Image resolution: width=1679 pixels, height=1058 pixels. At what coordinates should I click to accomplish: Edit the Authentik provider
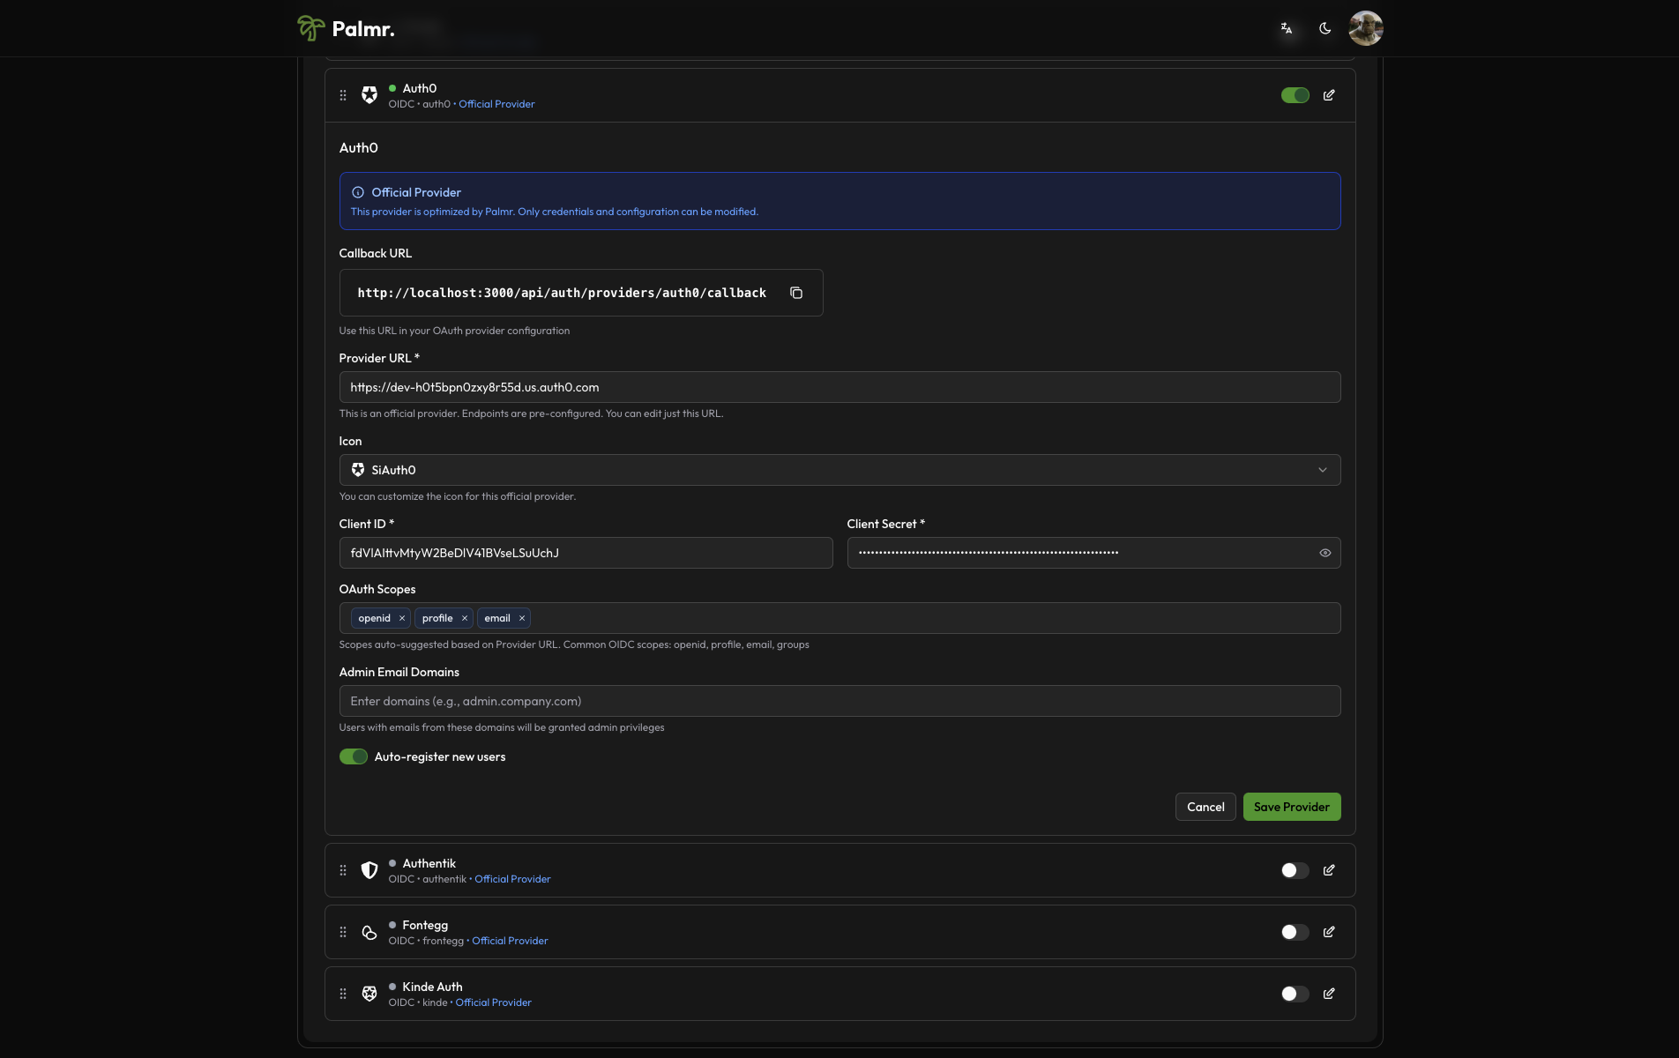pyautogui.click(x=1329, y=870)
